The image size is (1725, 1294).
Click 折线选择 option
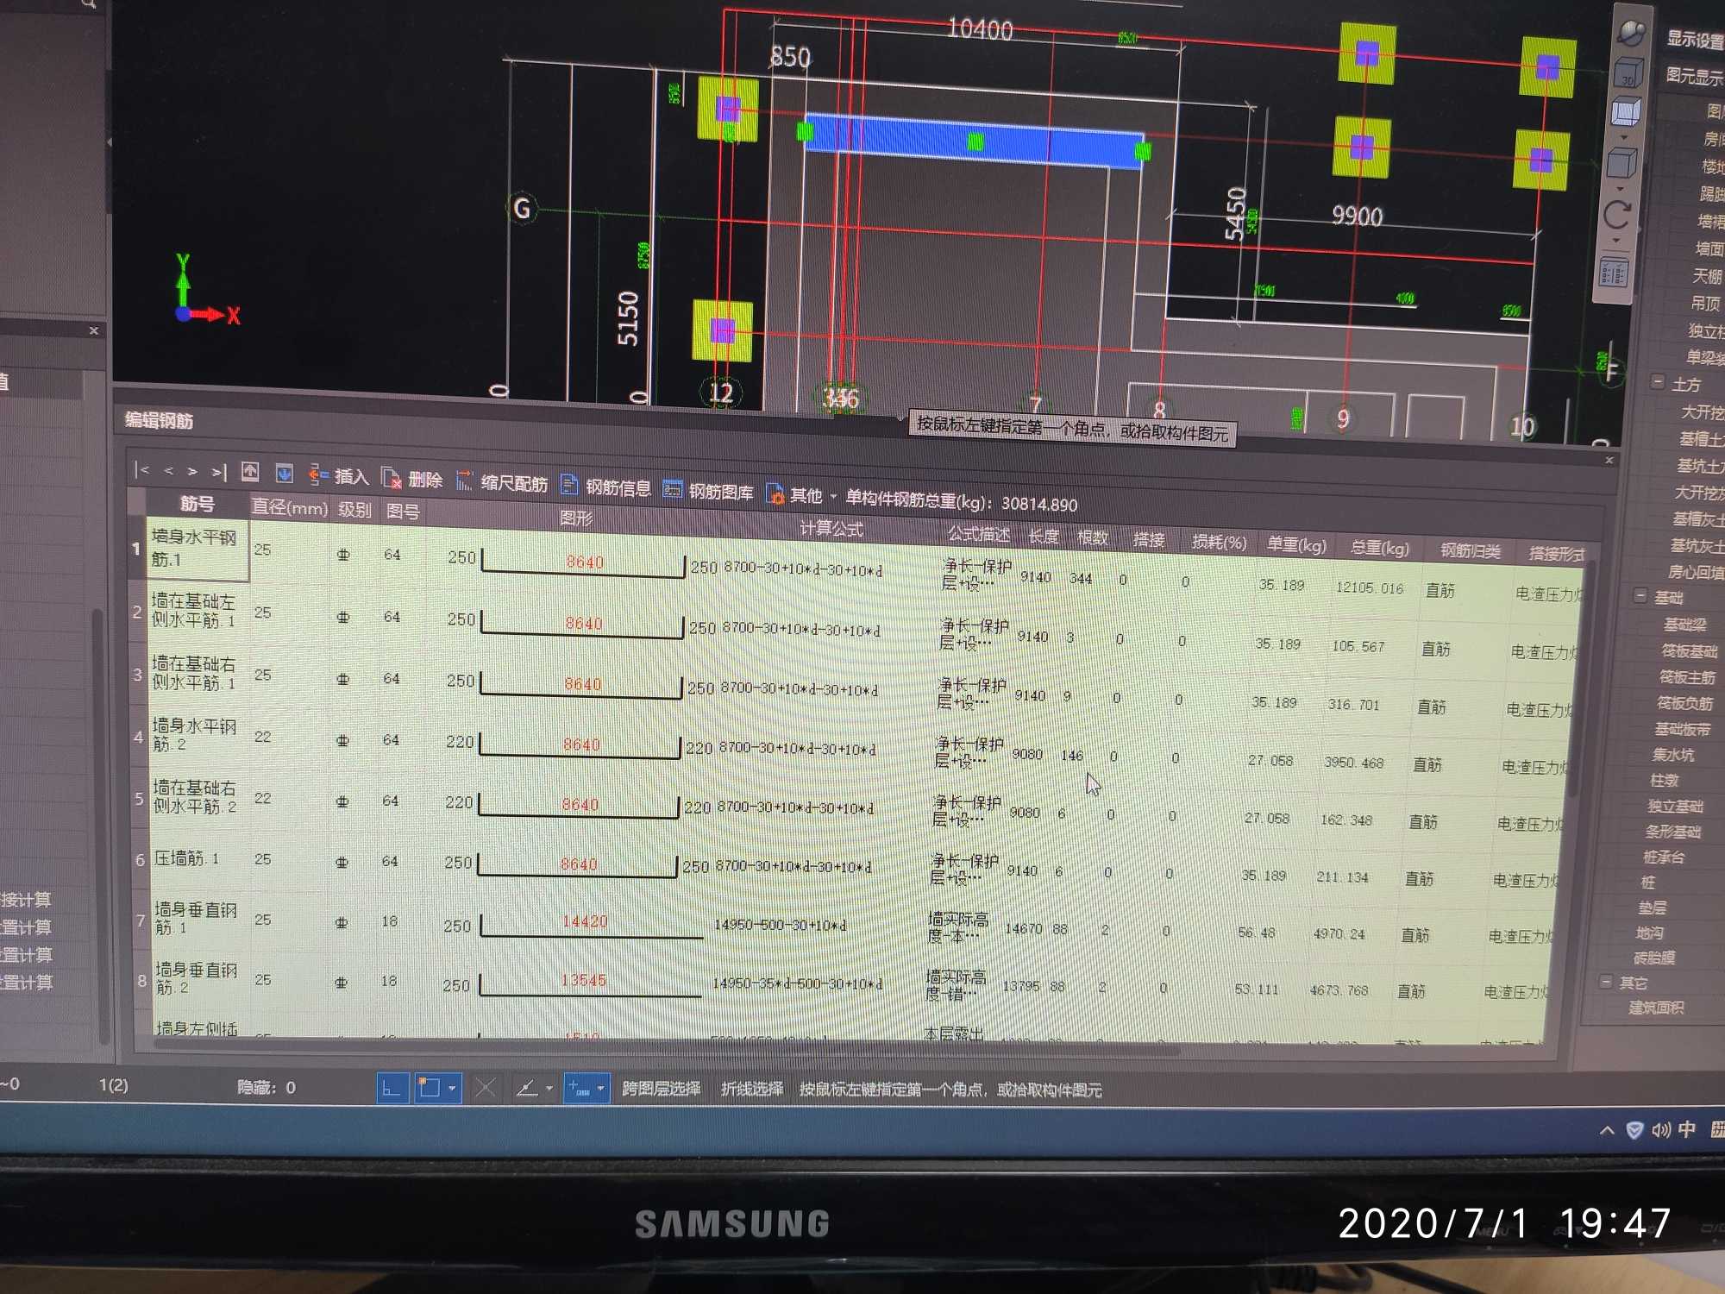[x=751, y=1090]
